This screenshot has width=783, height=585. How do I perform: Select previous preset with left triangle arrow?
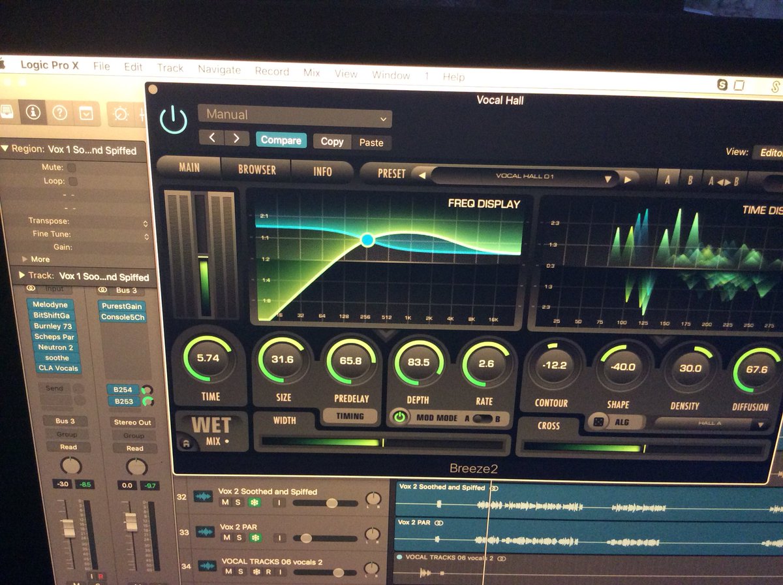coord(422,175)
